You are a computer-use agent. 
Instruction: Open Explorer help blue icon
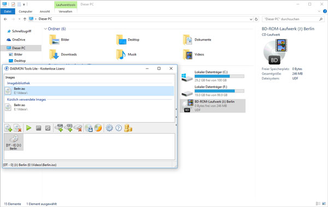[x=325, y=12]
